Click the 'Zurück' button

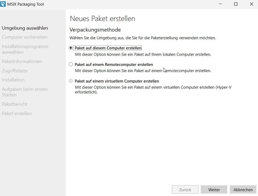[x=185, y=190]
